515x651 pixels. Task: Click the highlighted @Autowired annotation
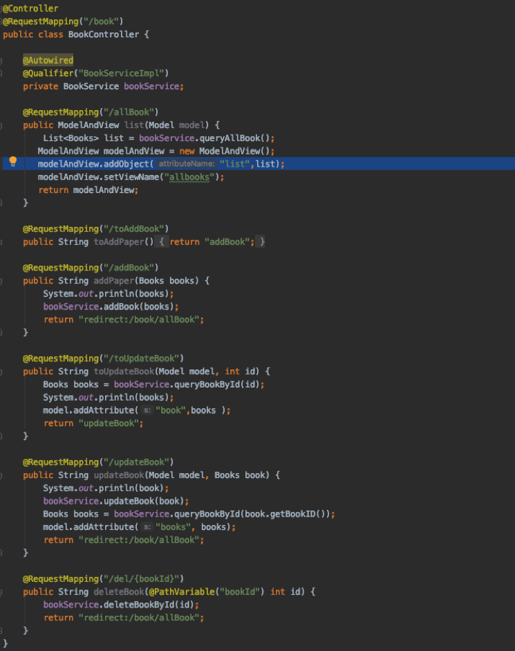(48, 60)
